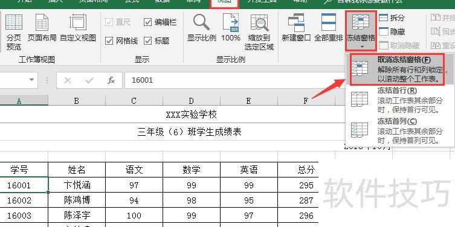Click the 总分 header cell
This screenshot has width=455, height=227.
(x=298, y=170)
